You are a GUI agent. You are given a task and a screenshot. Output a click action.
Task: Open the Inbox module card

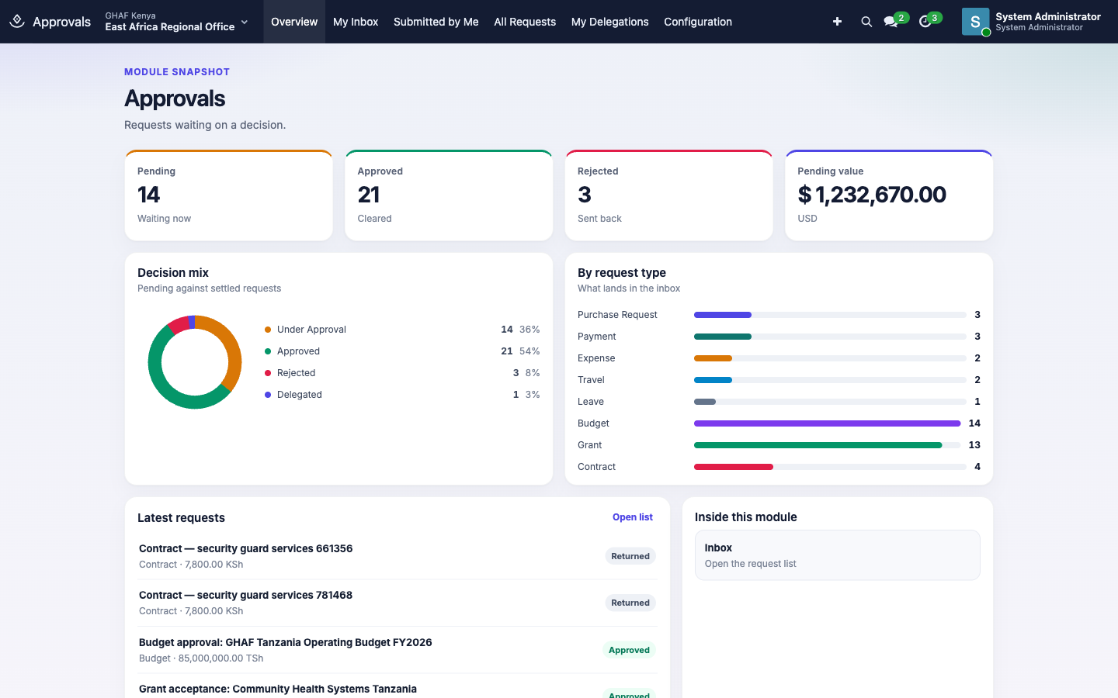pos(837,555)
